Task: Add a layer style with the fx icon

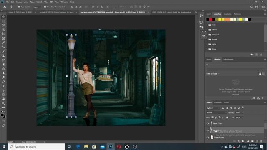Action: pyautogui.click(x=239, y=141)
